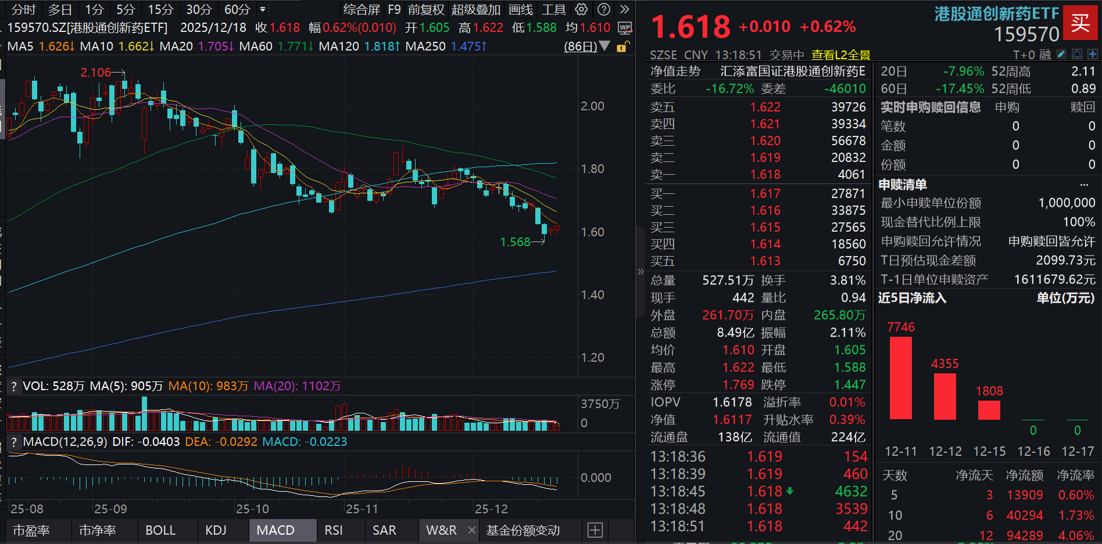Click the help question mark icon in toolbar
Screen dimensions: 1102x544
(604, 9)
